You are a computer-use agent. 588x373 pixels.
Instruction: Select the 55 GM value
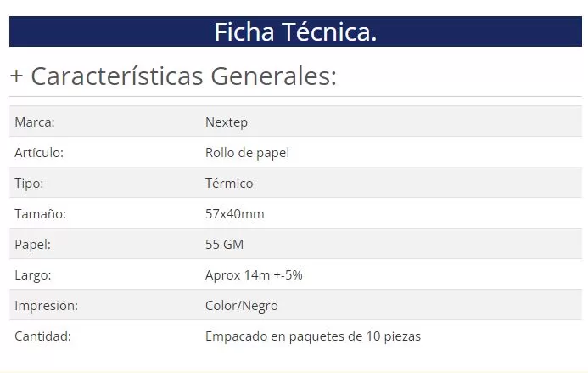coord(225,245)
